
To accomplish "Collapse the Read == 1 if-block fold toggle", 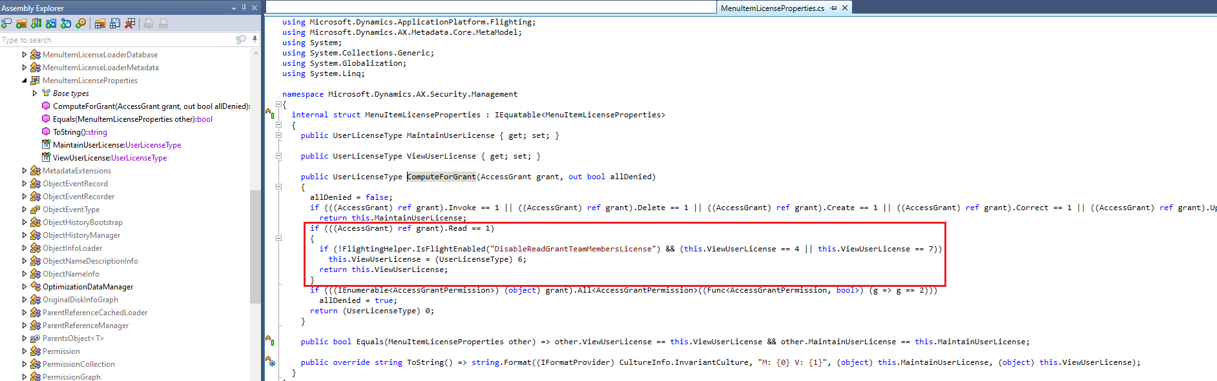I will [279, 238].
